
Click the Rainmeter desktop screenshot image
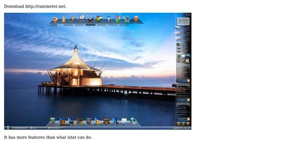pyautogui.click(x=97, y=71)
